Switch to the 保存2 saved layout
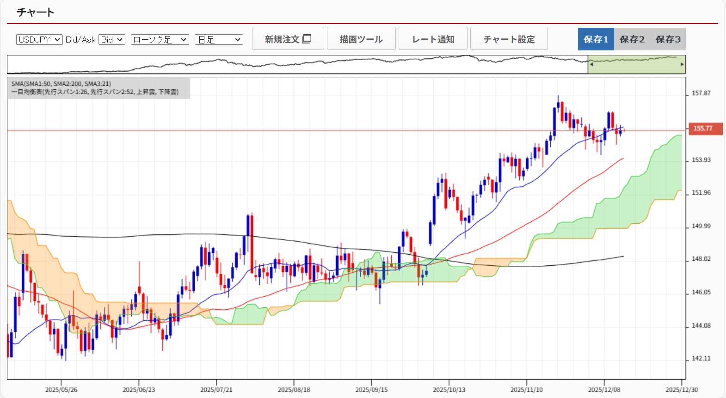 click(632, 39)
